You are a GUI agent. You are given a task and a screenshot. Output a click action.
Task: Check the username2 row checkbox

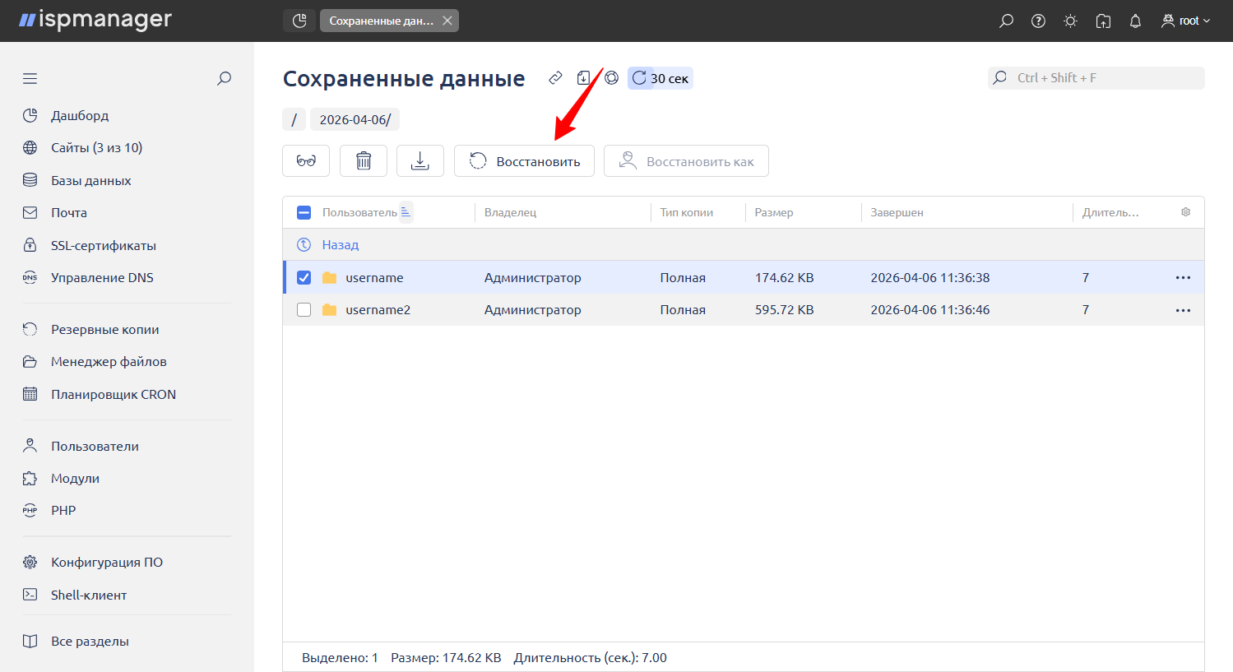pyautogui.click(x=304, y=310)
